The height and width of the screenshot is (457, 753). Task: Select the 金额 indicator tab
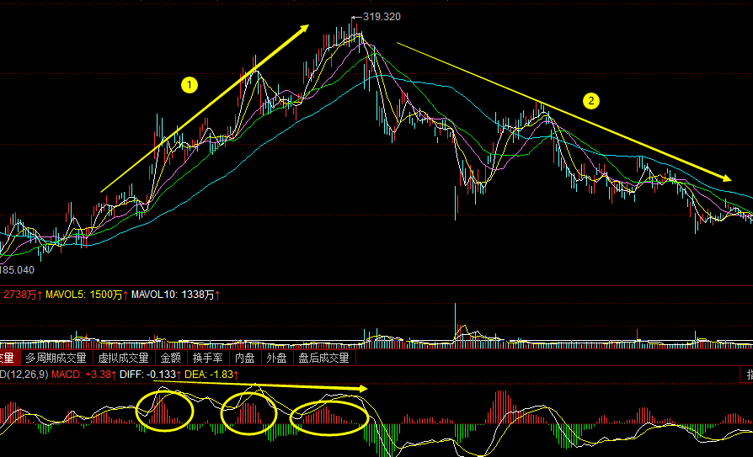170,359
